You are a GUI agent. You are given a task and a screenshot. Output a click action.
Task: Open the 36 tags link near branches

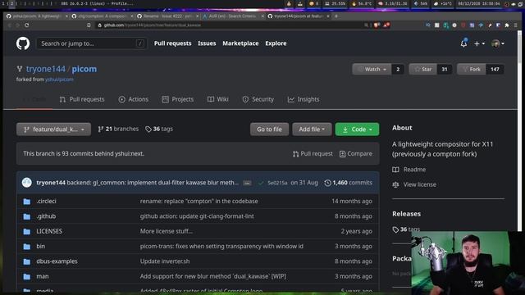pyautogui.click(x=159, y=129)
